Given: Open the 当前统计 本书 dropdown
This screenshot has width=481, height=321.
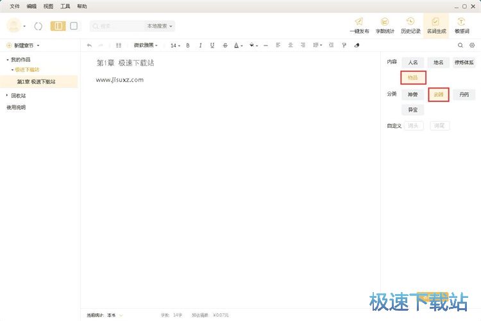Looking at the screenshot, I should [105, 315].
